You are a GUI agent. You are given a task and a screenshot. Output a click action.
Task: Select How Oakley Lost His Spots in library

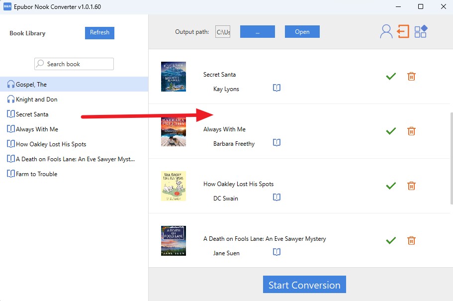[x=74, y=144]
